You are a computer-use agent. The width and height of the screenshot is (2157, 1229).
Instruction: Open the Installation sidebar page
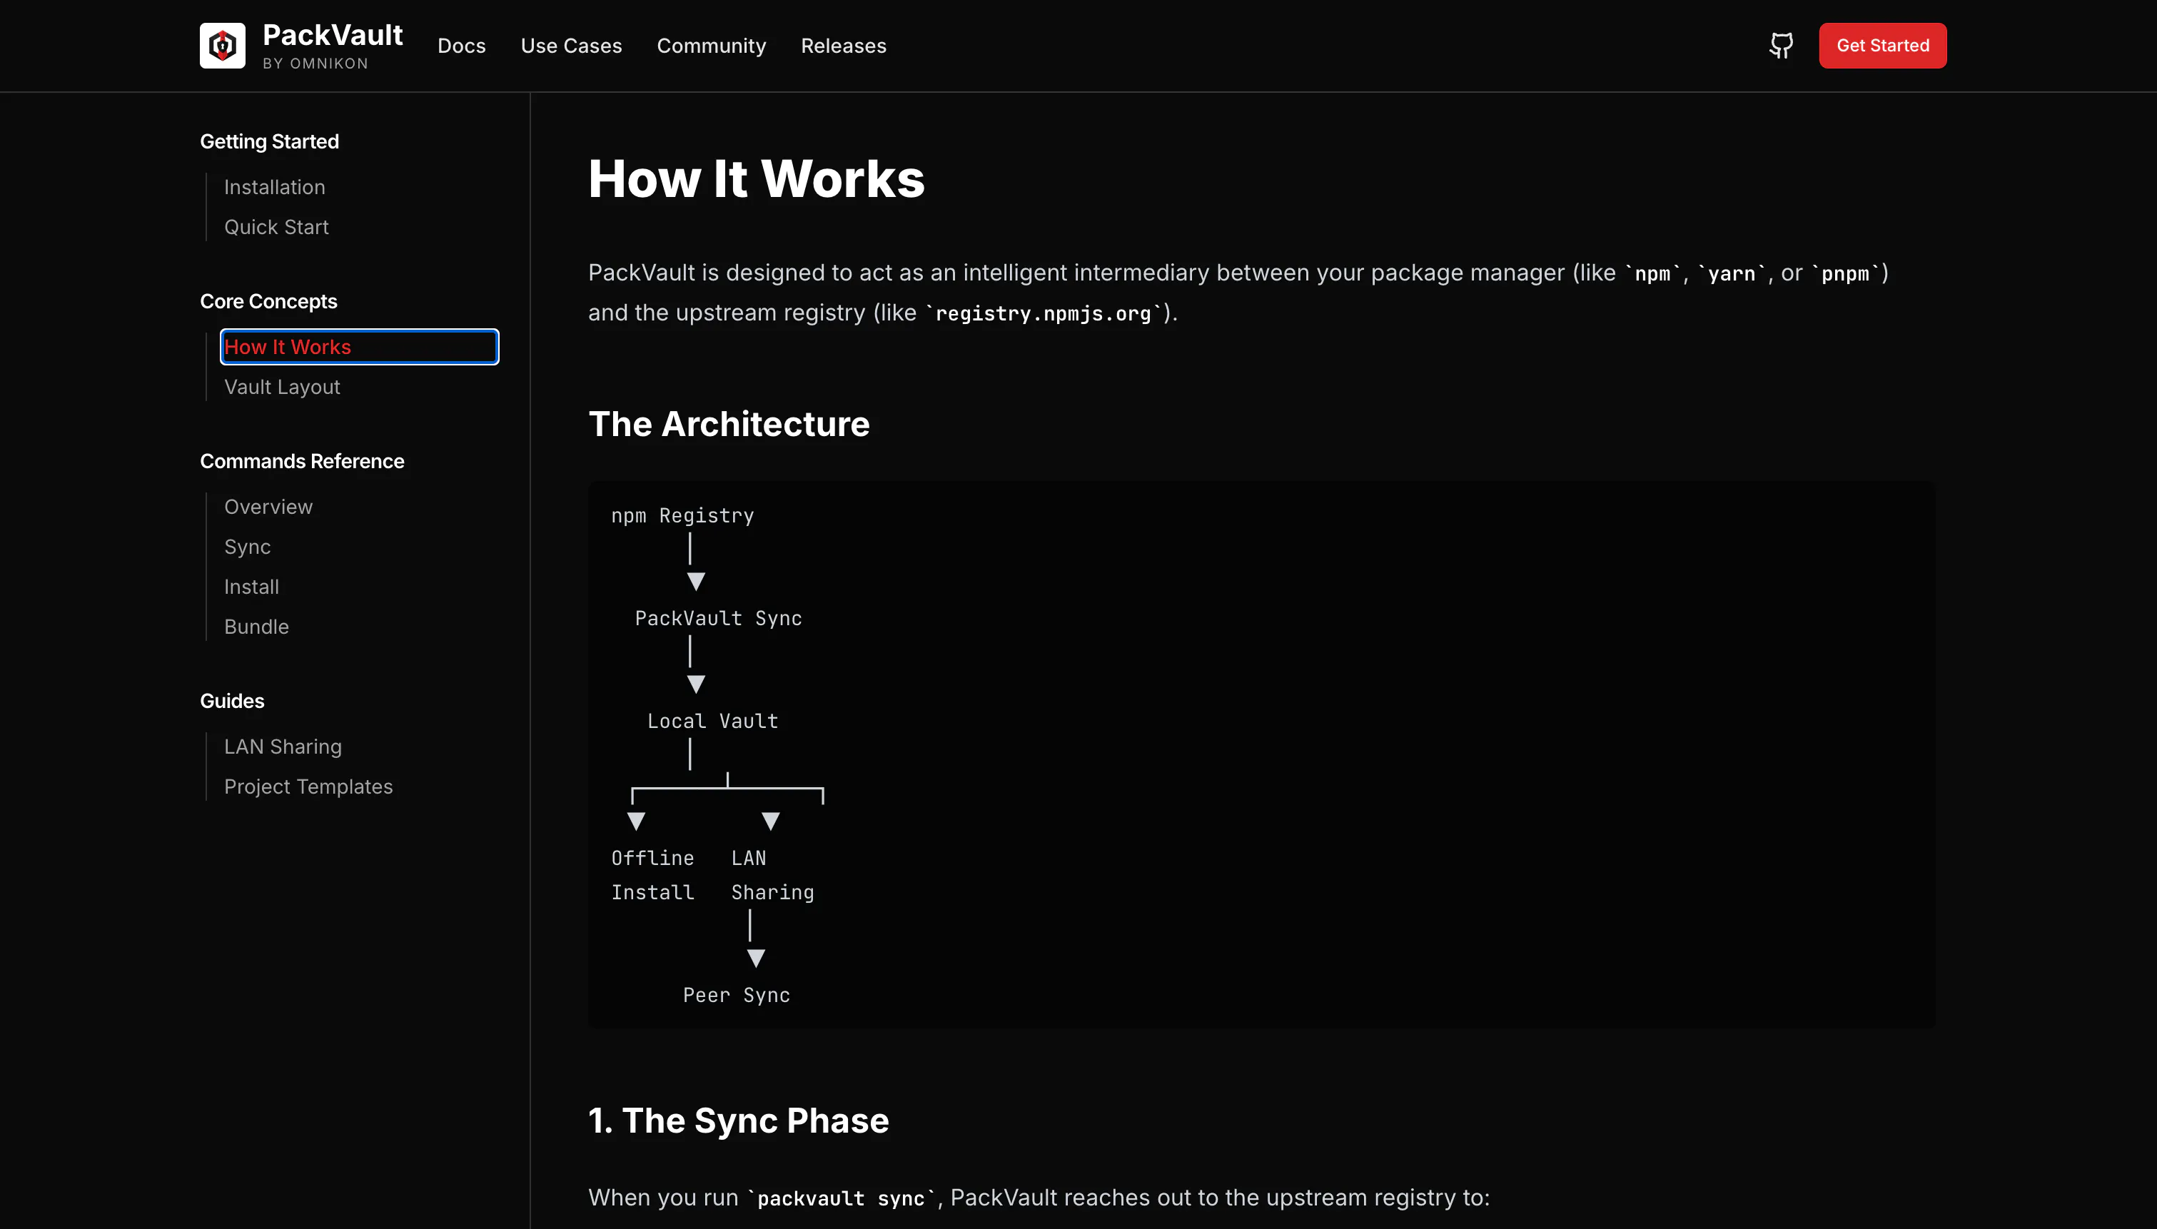(274, 188)
